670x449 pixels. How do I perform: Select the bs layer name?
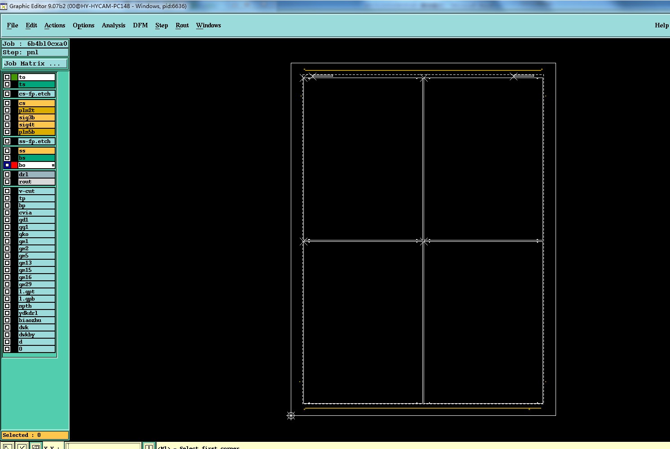[36, 158]
